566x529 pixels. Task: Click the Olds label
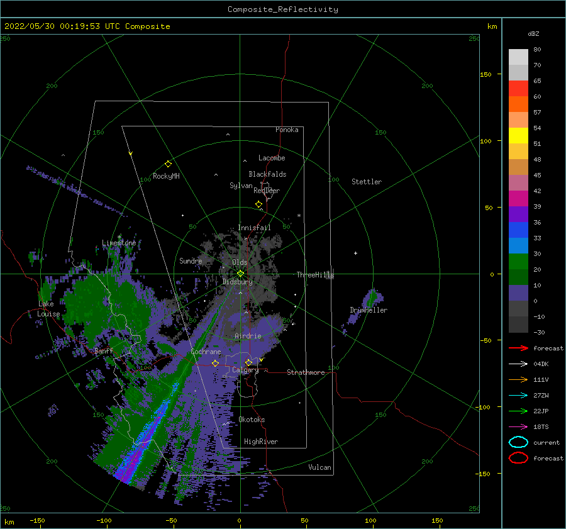tap(240, 262)
